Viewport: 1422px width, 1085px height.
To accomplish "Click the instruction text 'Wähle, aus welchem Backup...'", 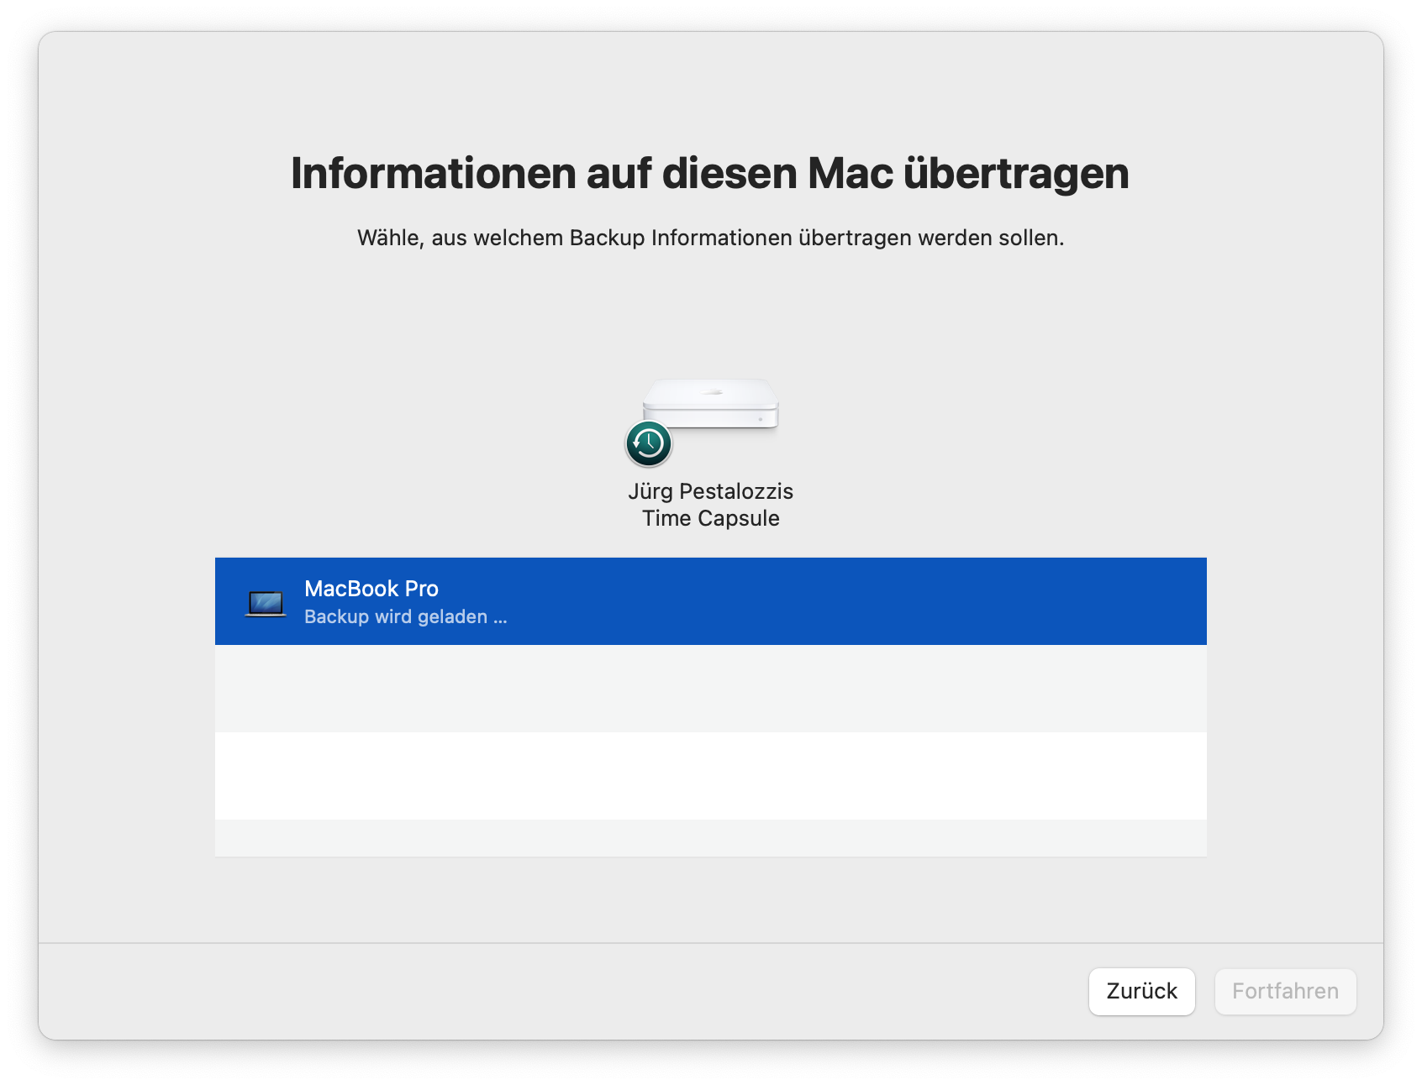I will (x=711, y=238).
